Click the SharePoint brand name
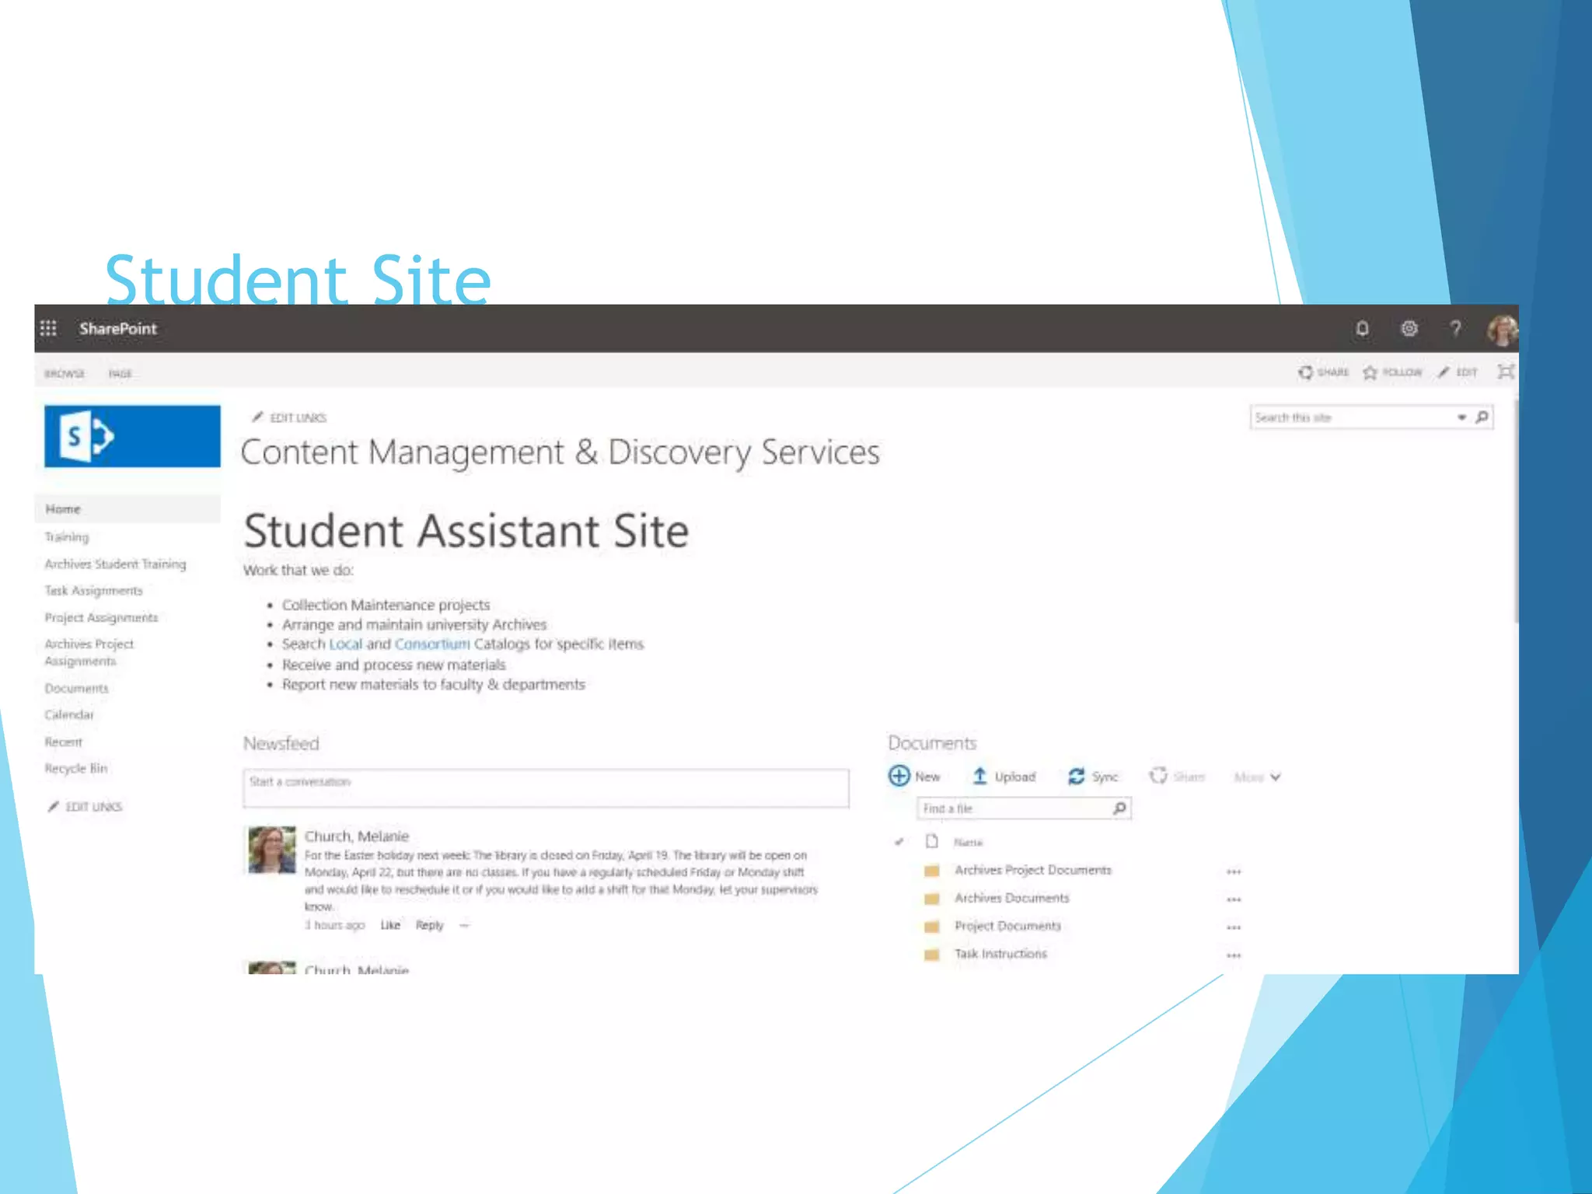The height and width of the screenshot is (1194, 1592). point(118,329)
